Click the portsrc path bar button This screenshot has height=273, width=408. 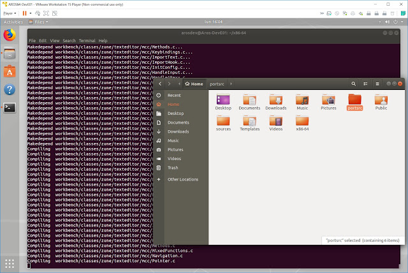pyautogui.click(x=217, y=84)
